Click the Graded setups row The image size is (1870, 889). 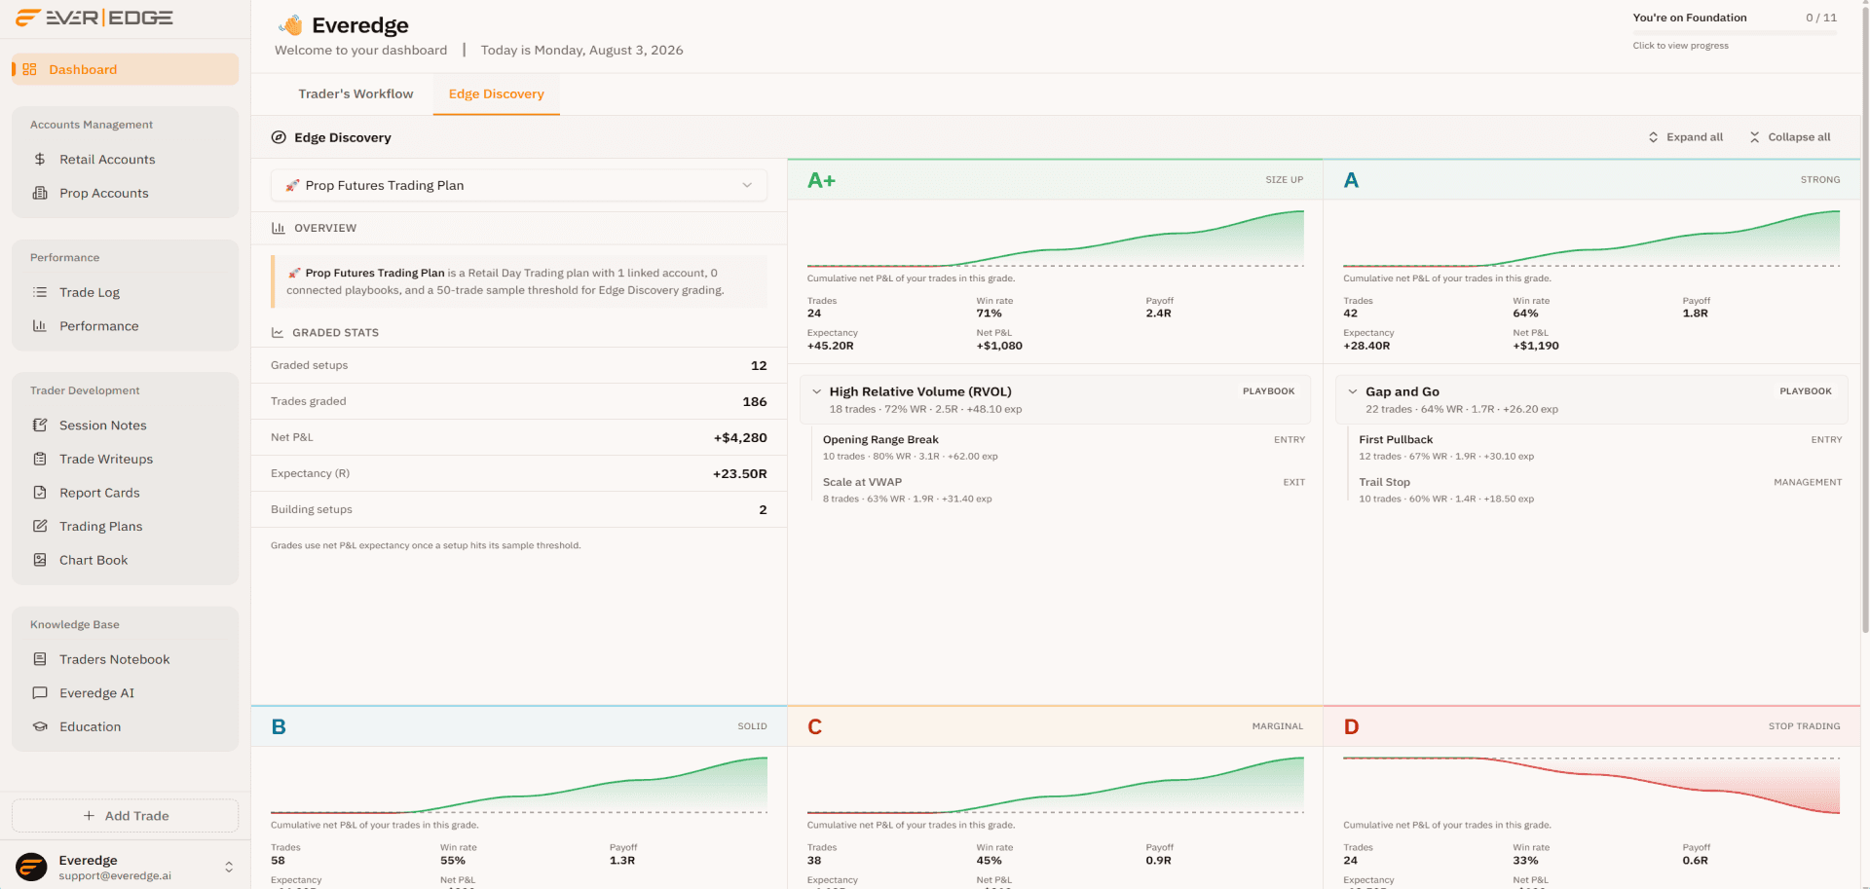coord(519,365)
